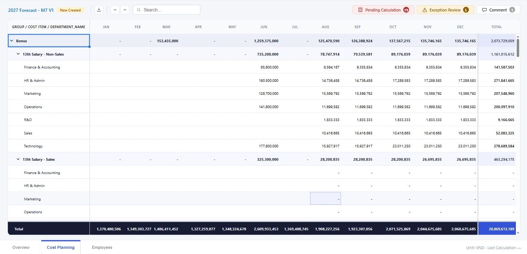Screen dimensions: 527x254
Task: Select the R&D department row
Action: 28,120
